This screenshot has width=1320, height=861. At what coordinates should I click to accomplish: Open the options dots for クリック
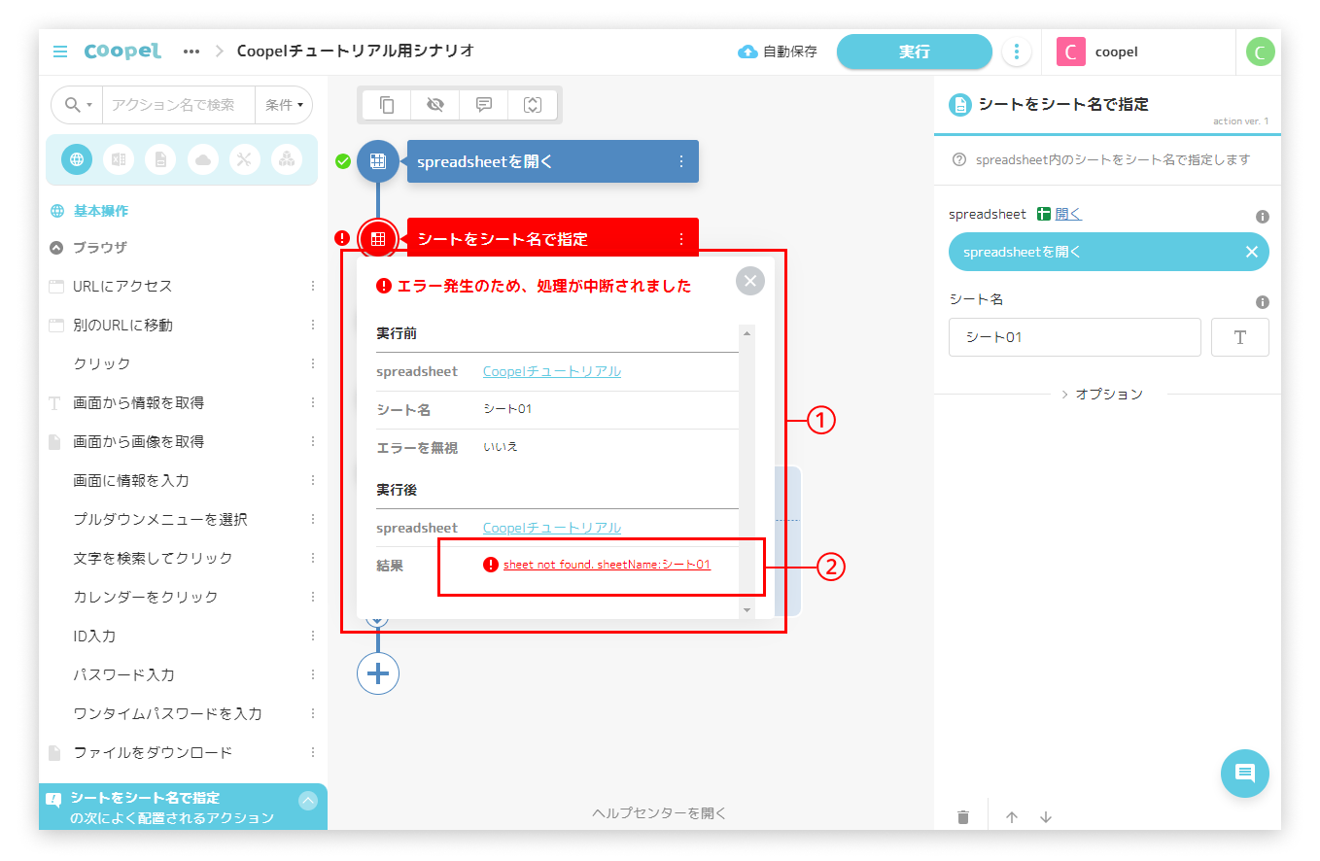[x=313, y=363]
